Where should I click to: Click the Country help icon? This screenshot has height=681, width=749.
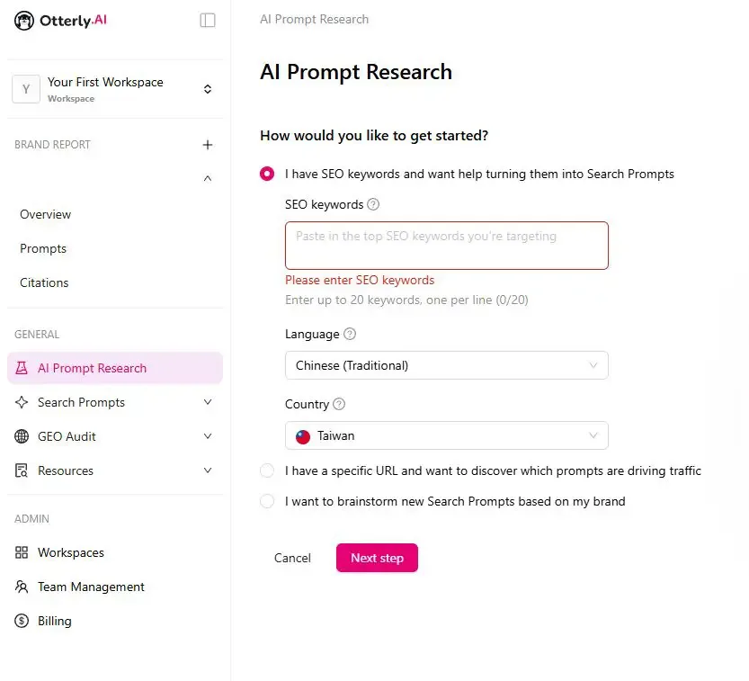pyautogui.click(x=339, y=404)
